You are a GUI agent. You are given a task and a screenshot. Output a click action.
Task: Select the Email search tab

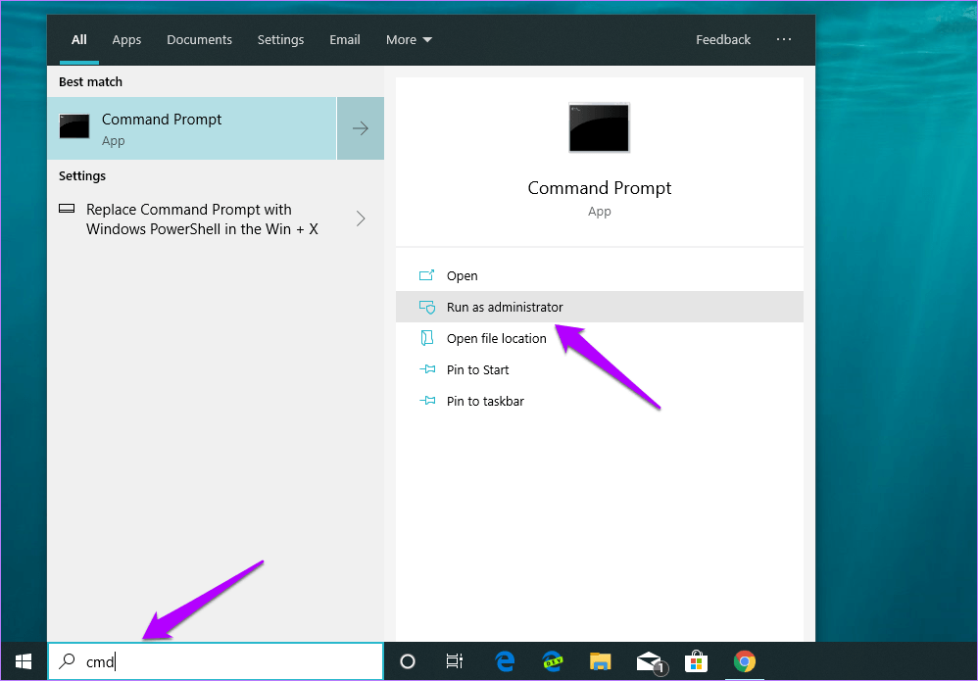[x=344, y=40]
